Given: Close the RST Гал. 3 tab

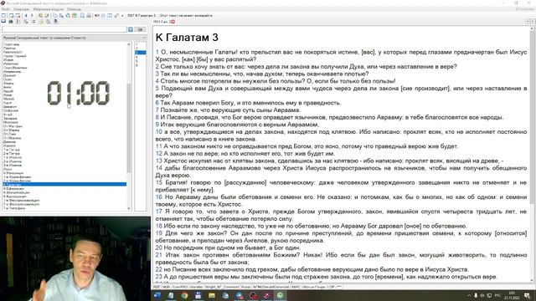Looking at the screenshot, I should click(173, 22).
